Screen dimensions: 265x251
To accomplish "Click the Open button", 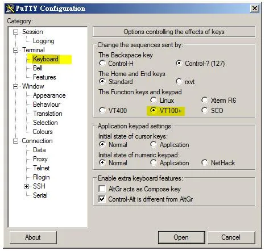I will tap(181, 237).
